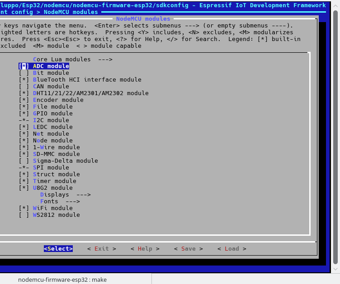Open the Core Lua modules submenu

tap(72, 60)
